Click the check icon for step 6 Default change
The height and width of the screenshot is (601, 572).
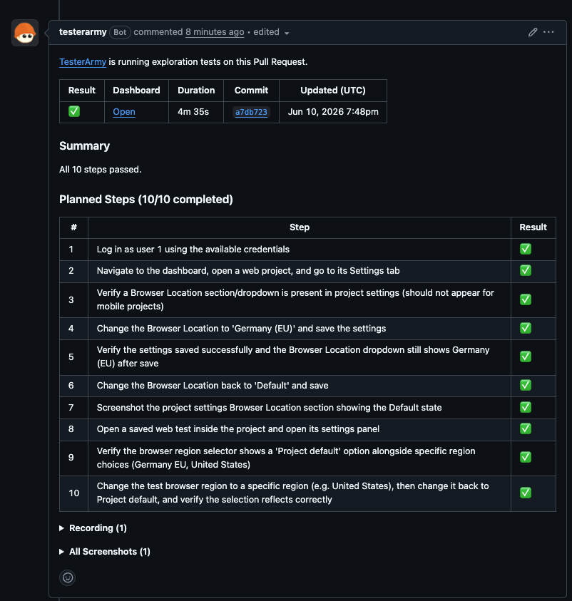525,385
